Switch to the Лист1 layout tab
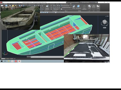This screenshot has width=121, height=90. tap(8, 58)
